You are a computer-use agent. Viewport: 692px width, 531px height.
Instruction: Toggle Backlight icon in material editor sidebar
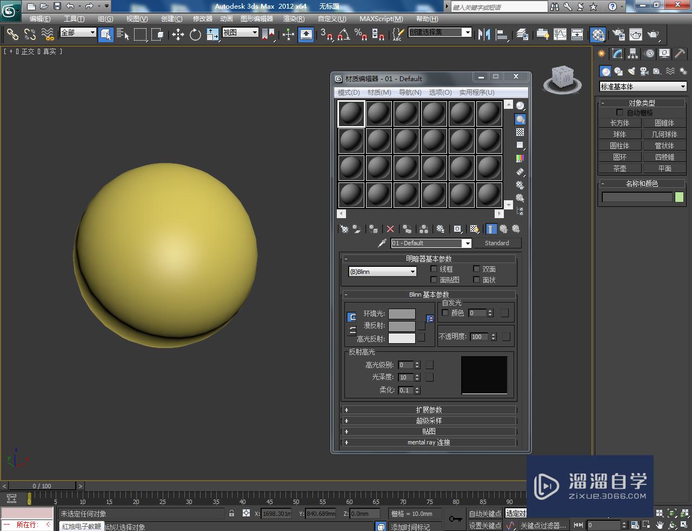click(x=520, y=119)
